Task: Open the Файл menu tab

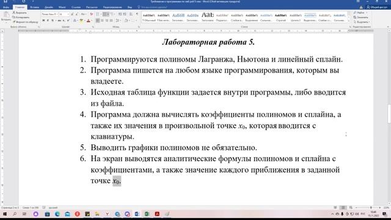Action: [5, 7]
